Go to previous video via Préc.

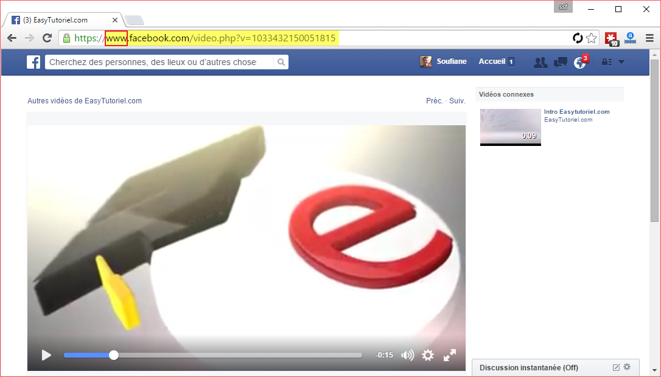pyautogui.click(x=434, y=101)
